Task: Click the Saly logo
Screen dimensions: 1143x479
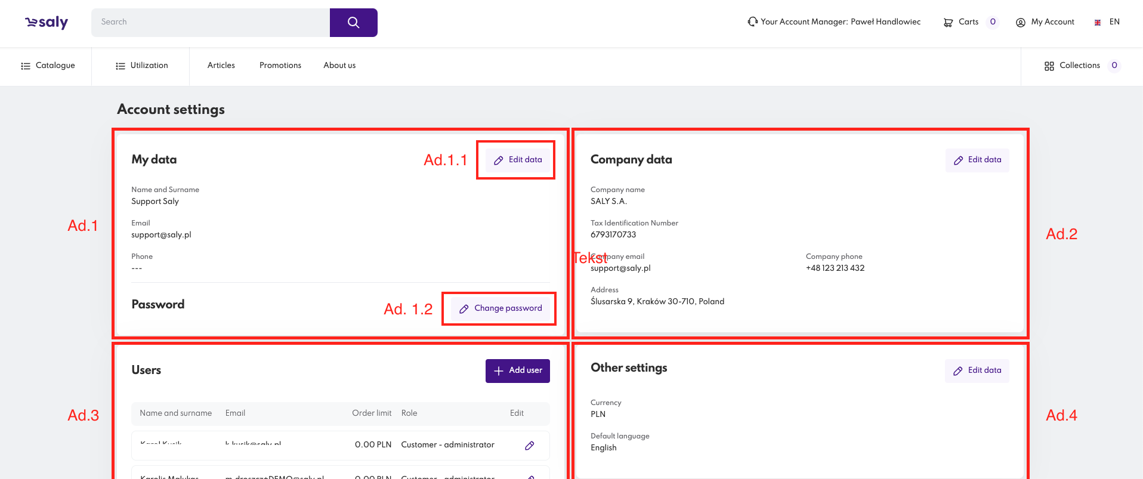Action: coord(47,23)
